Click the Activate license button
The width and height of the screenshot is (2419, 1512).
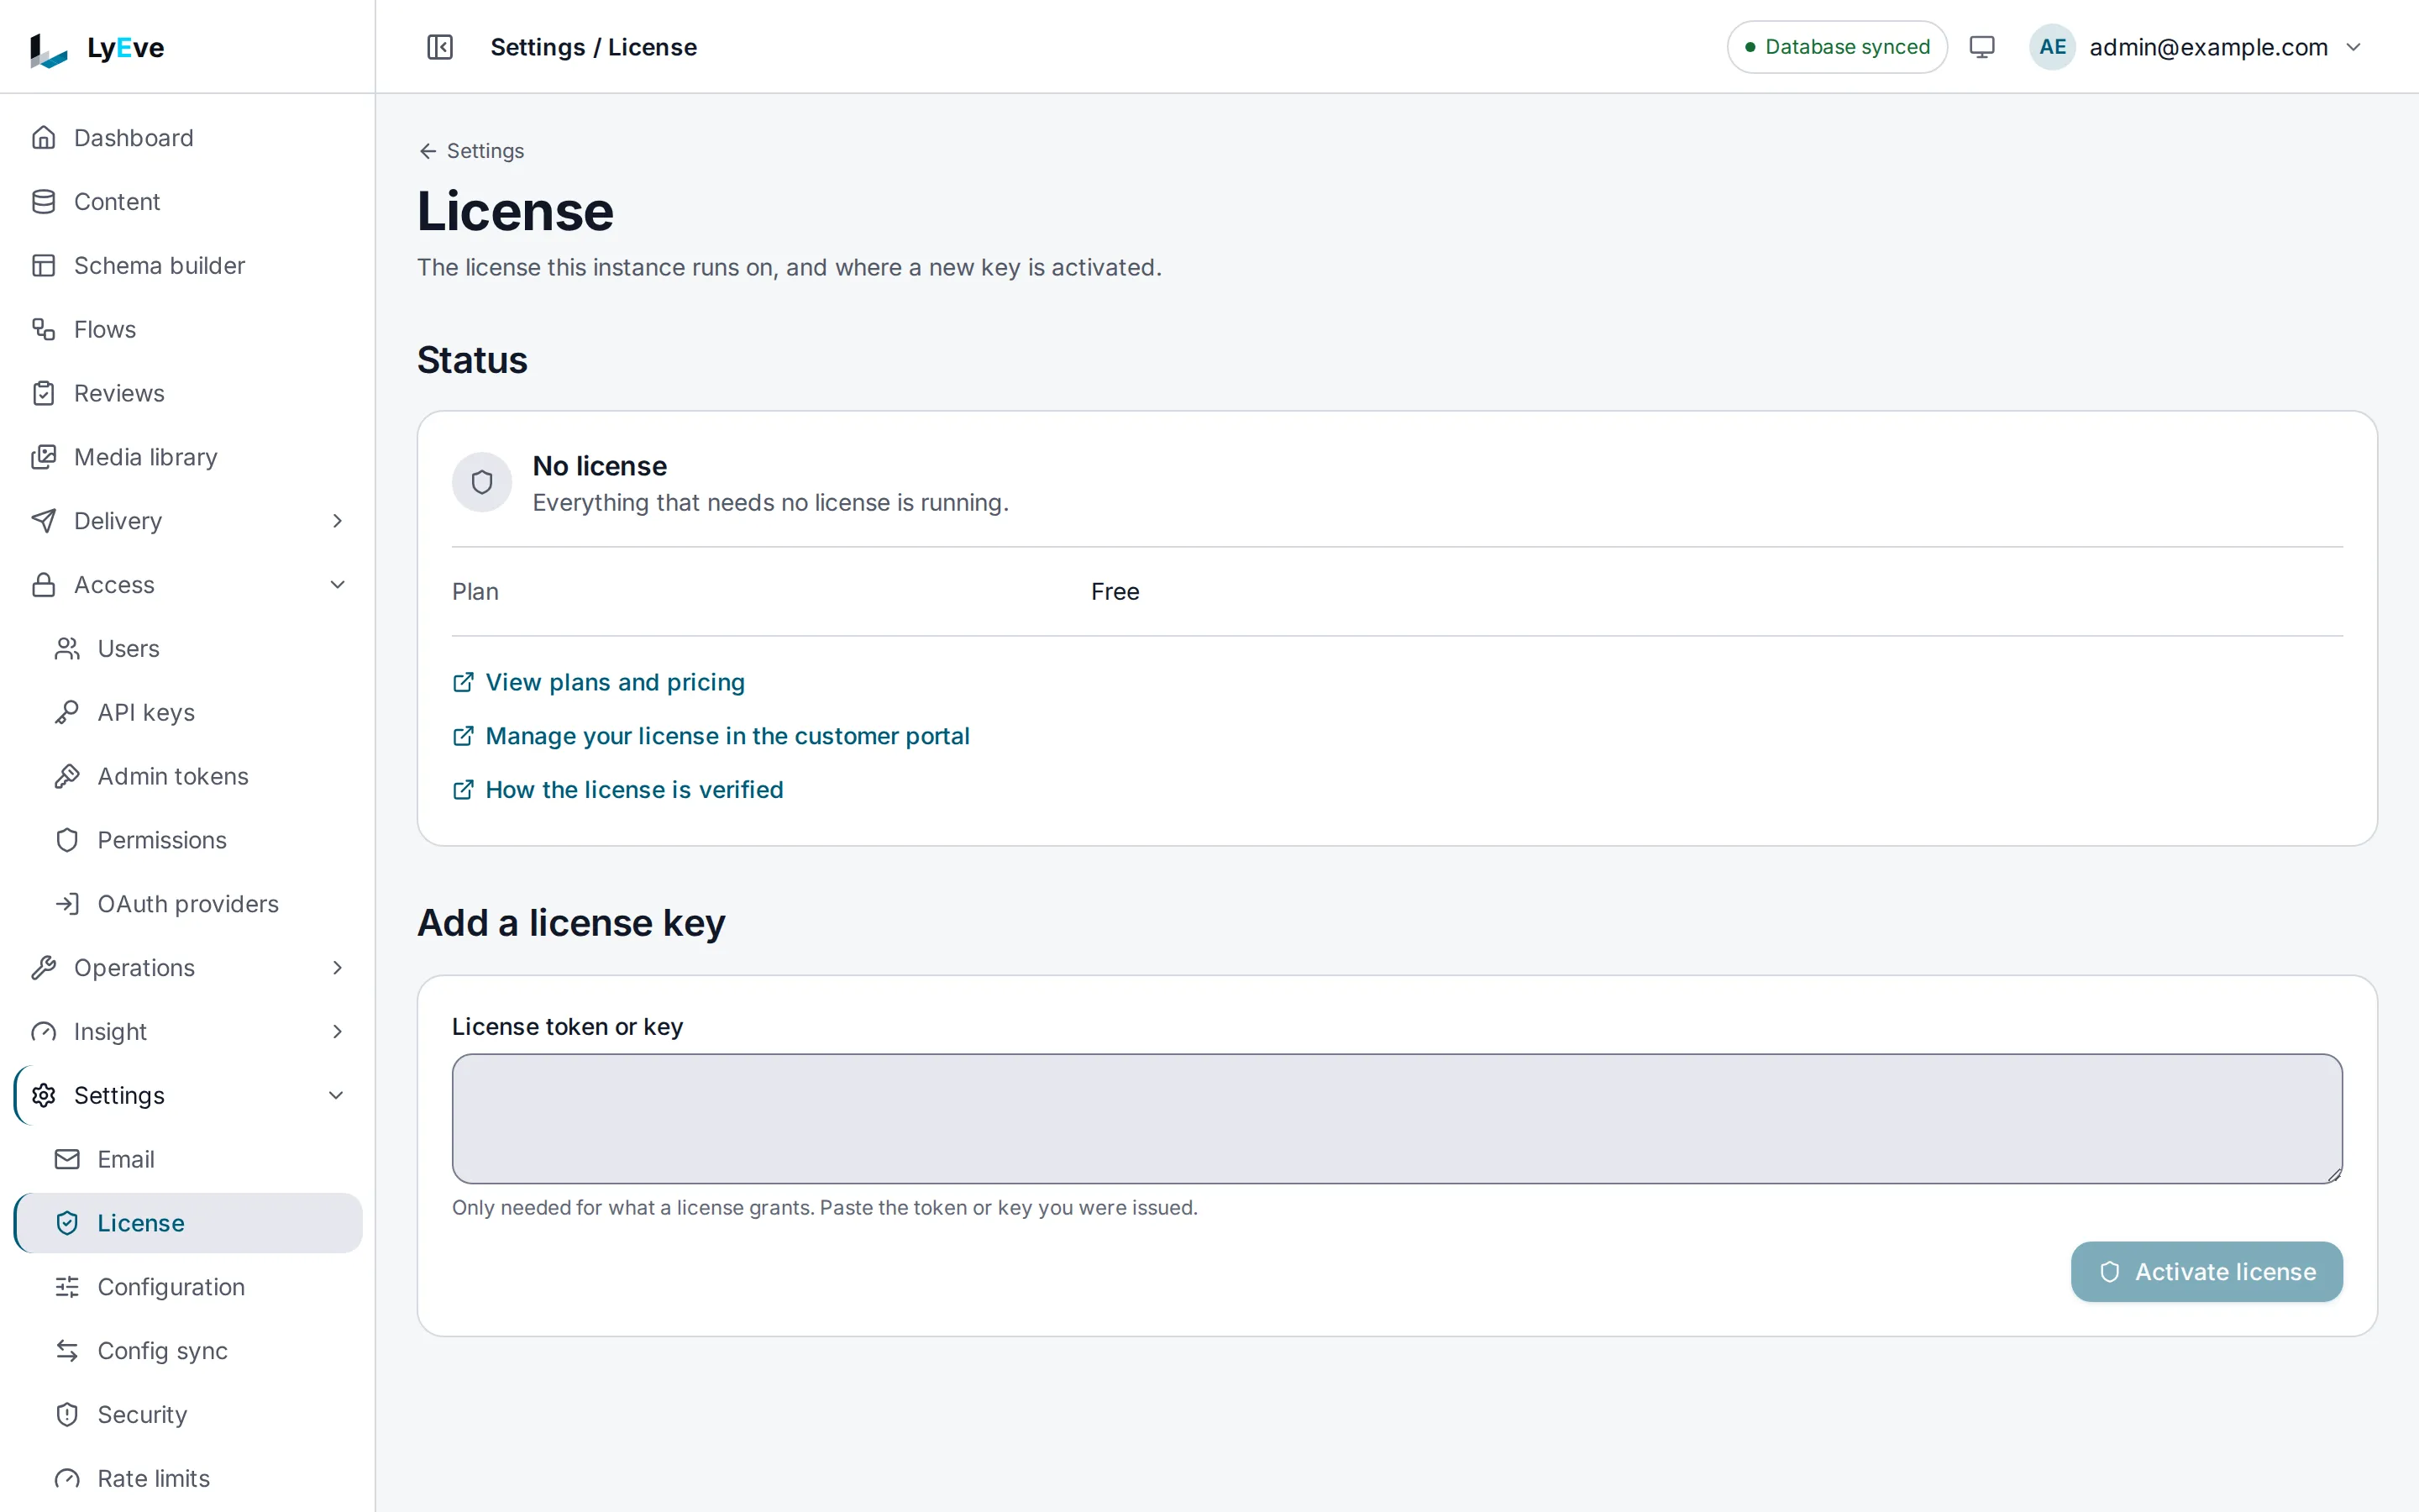pos(2206,1272)
